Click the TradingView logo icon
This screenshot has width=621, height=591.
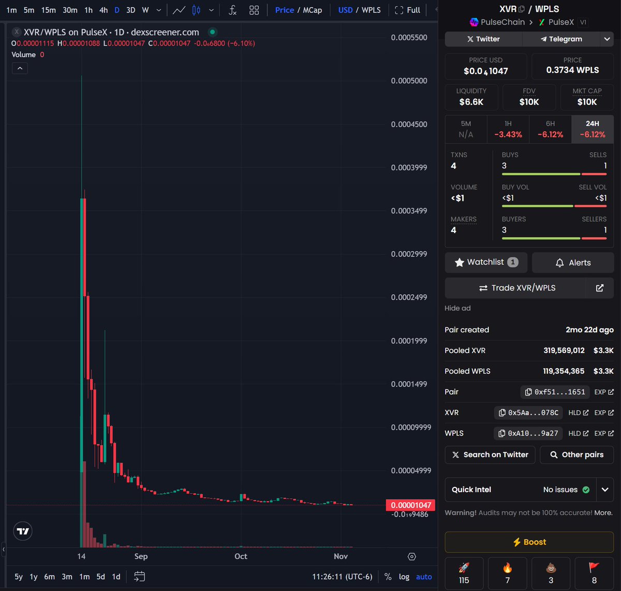tap(23, 531)
